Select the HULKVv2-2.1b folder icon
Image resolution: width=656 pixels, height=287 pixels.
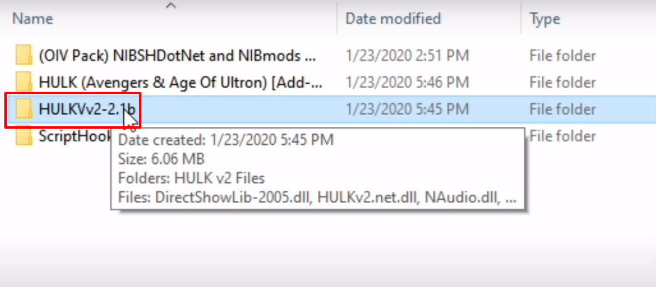tap(24, 110)
